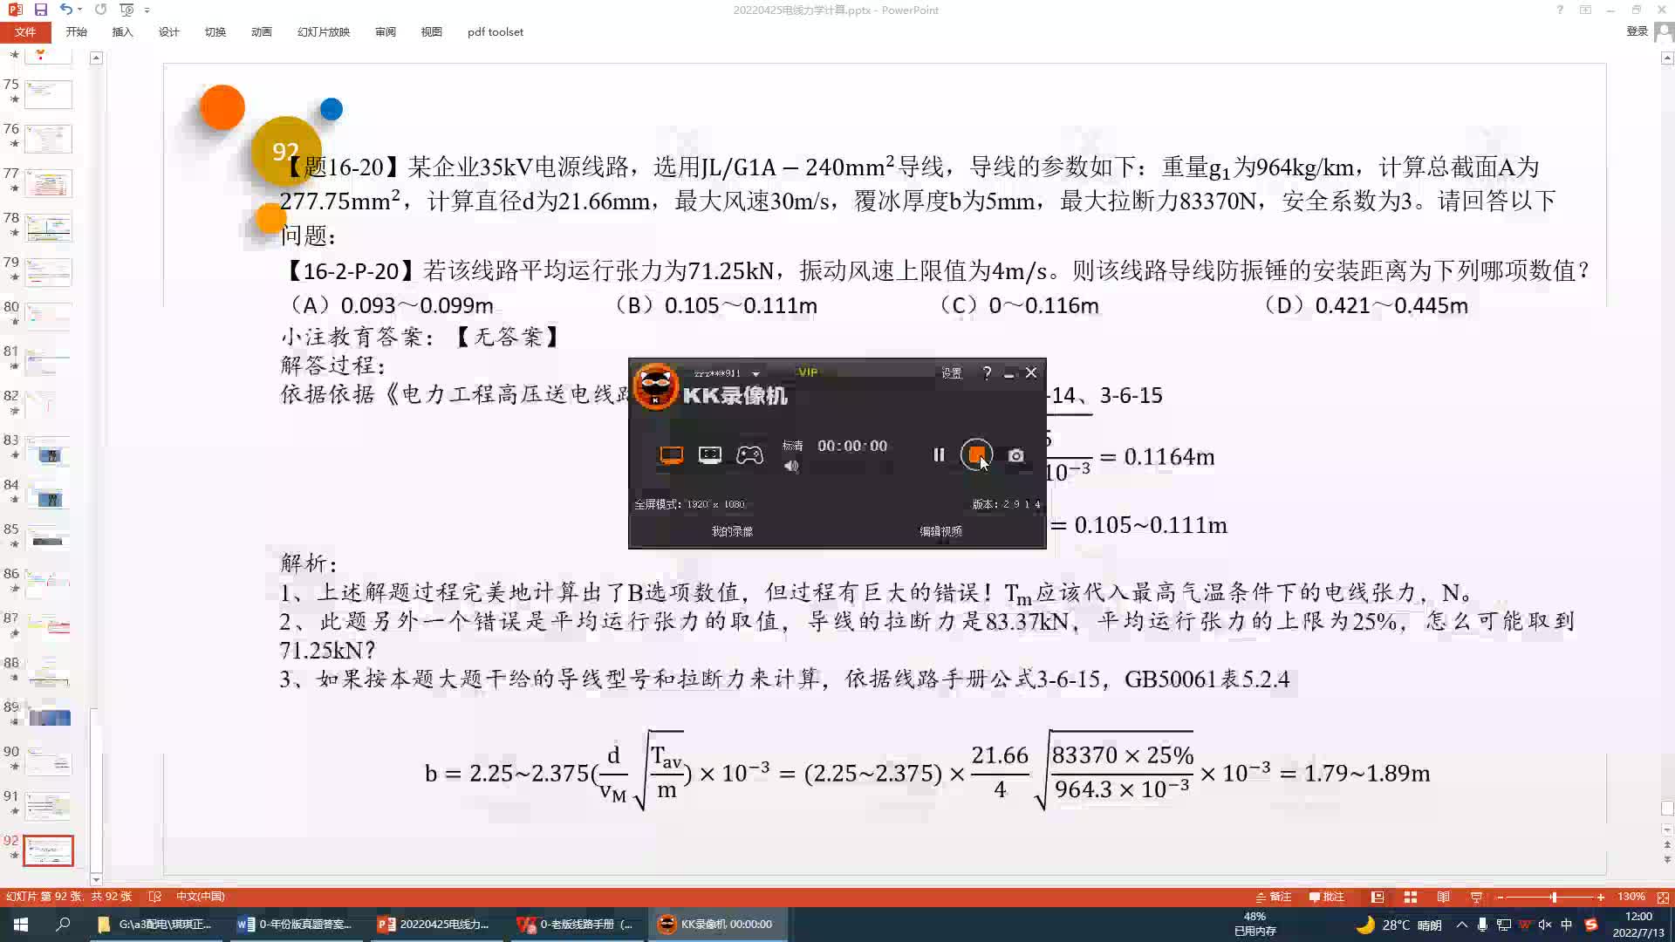
Task: Click 编辑视频 in KK recorder
Action: tap(940, 531)
